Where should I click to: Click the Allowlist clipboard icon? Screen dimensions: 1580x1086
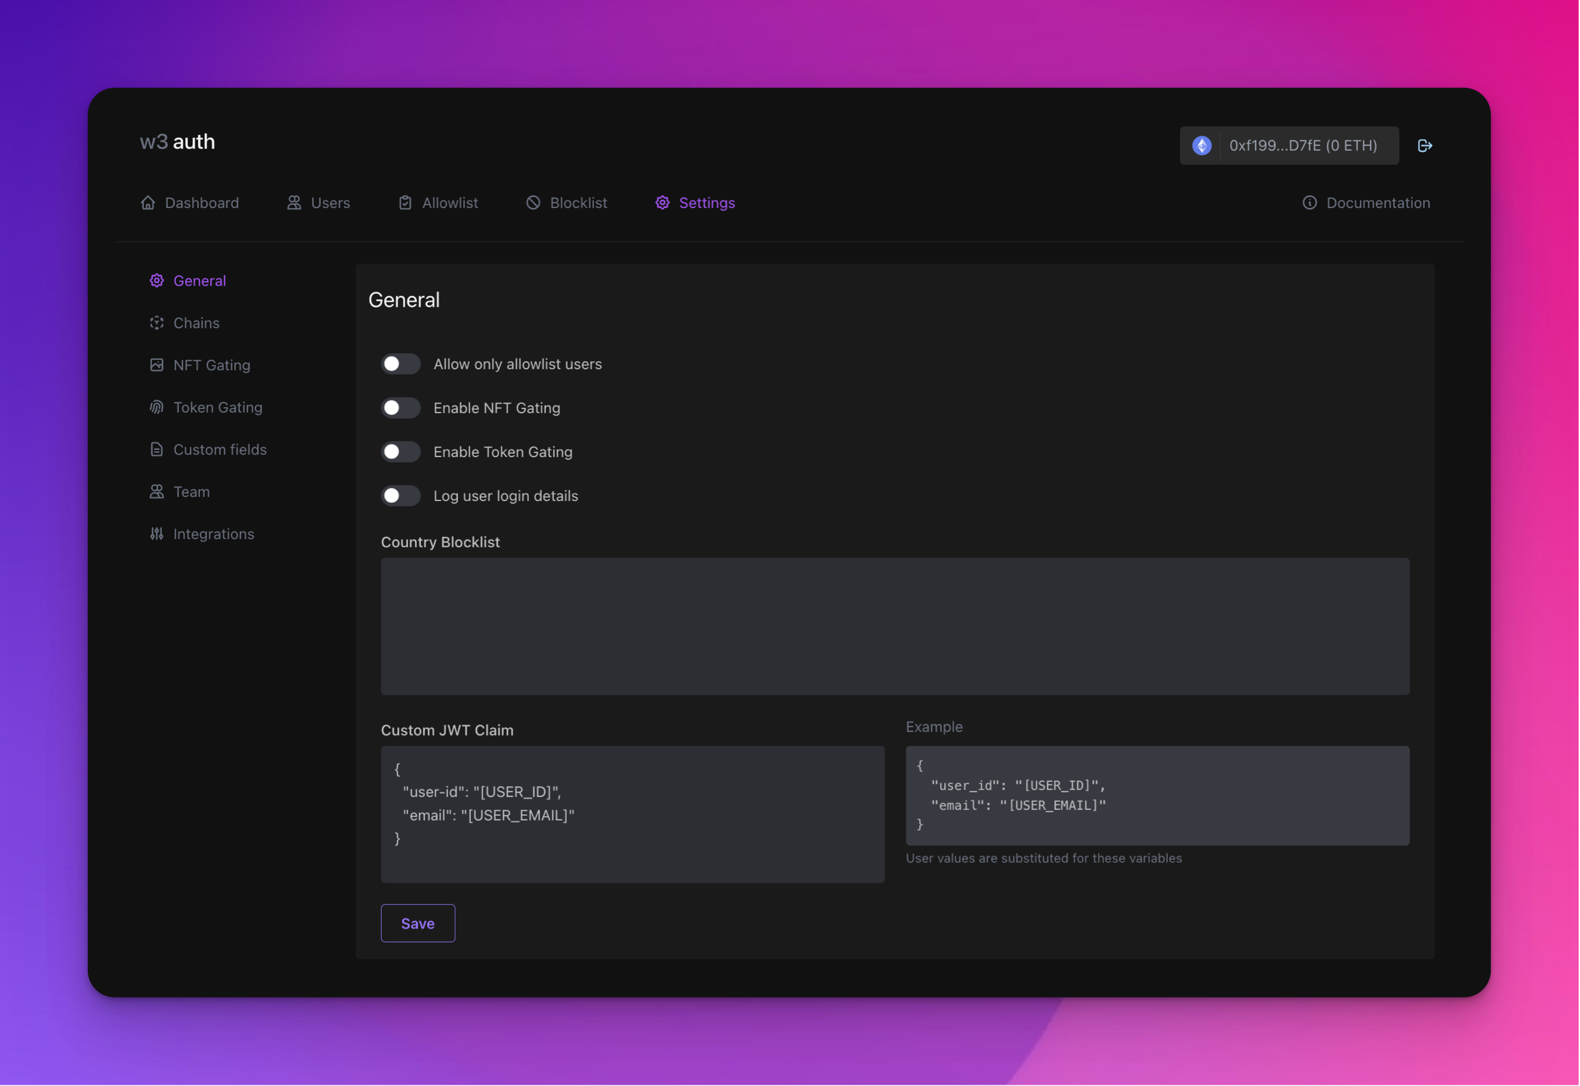[x=405, y=203]
